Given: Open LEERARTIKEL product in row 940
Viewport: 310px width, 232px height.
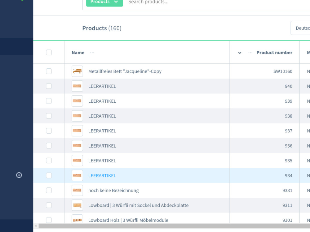Looking at the screenshot, I should pyautogui.click(x=102, y=86).
